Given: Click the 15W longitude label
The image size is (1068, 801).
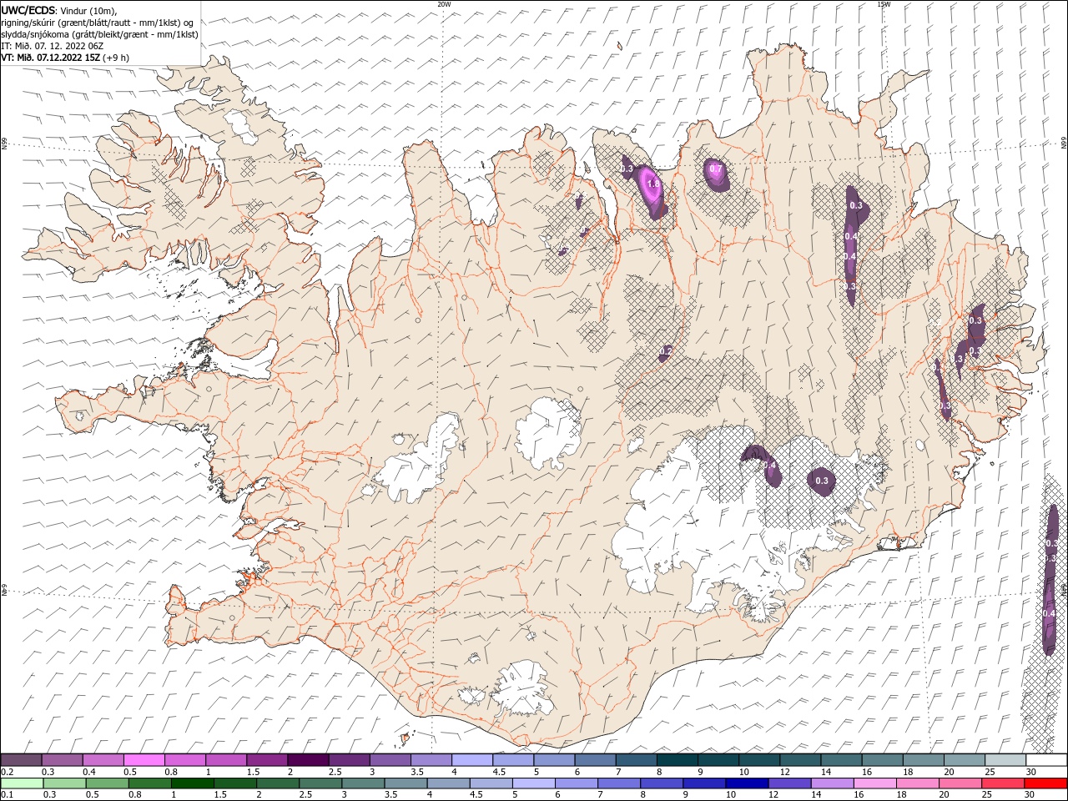Looking at the screenshot, I should pyautogui.click(x=884, y=4).
